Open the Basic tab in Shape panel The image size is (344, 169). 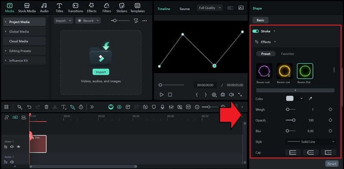[x=261, y=20]
